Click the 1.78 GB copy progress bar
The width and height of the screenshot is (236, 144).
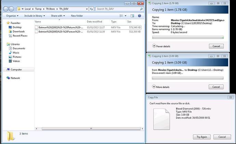[188, 37]
